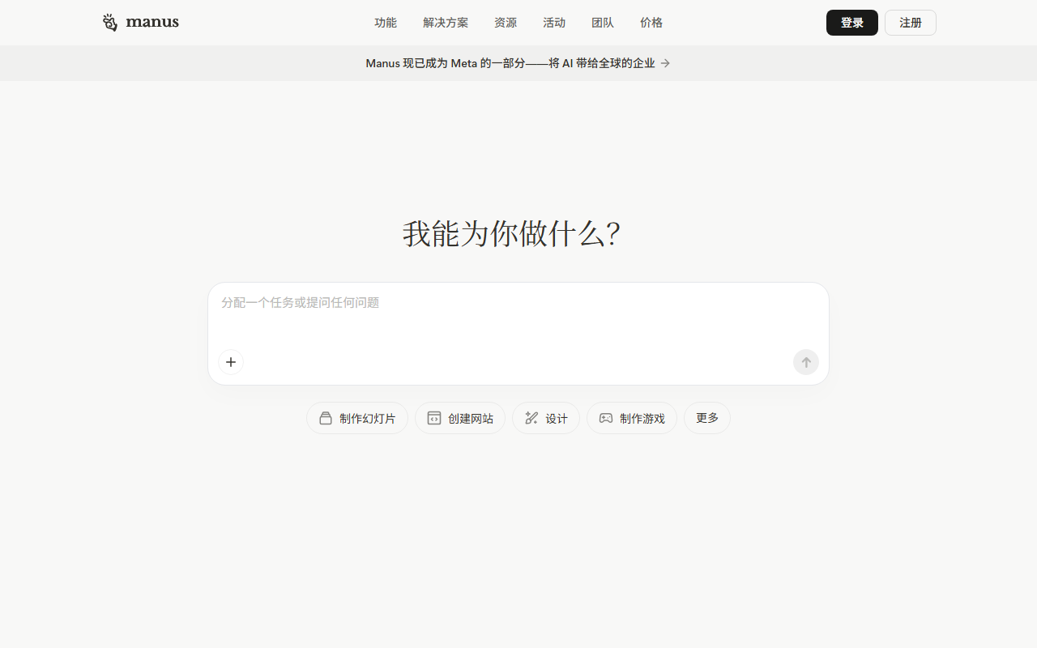
Task: Click the 登录 login button
Action: coord(852,23)
